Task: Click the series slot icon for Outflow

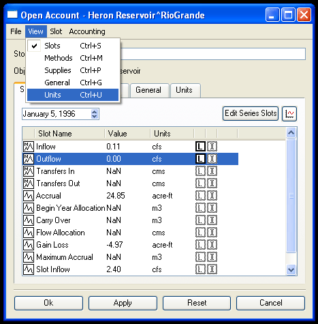Action: pyautogui.click(x=29, y=159)
